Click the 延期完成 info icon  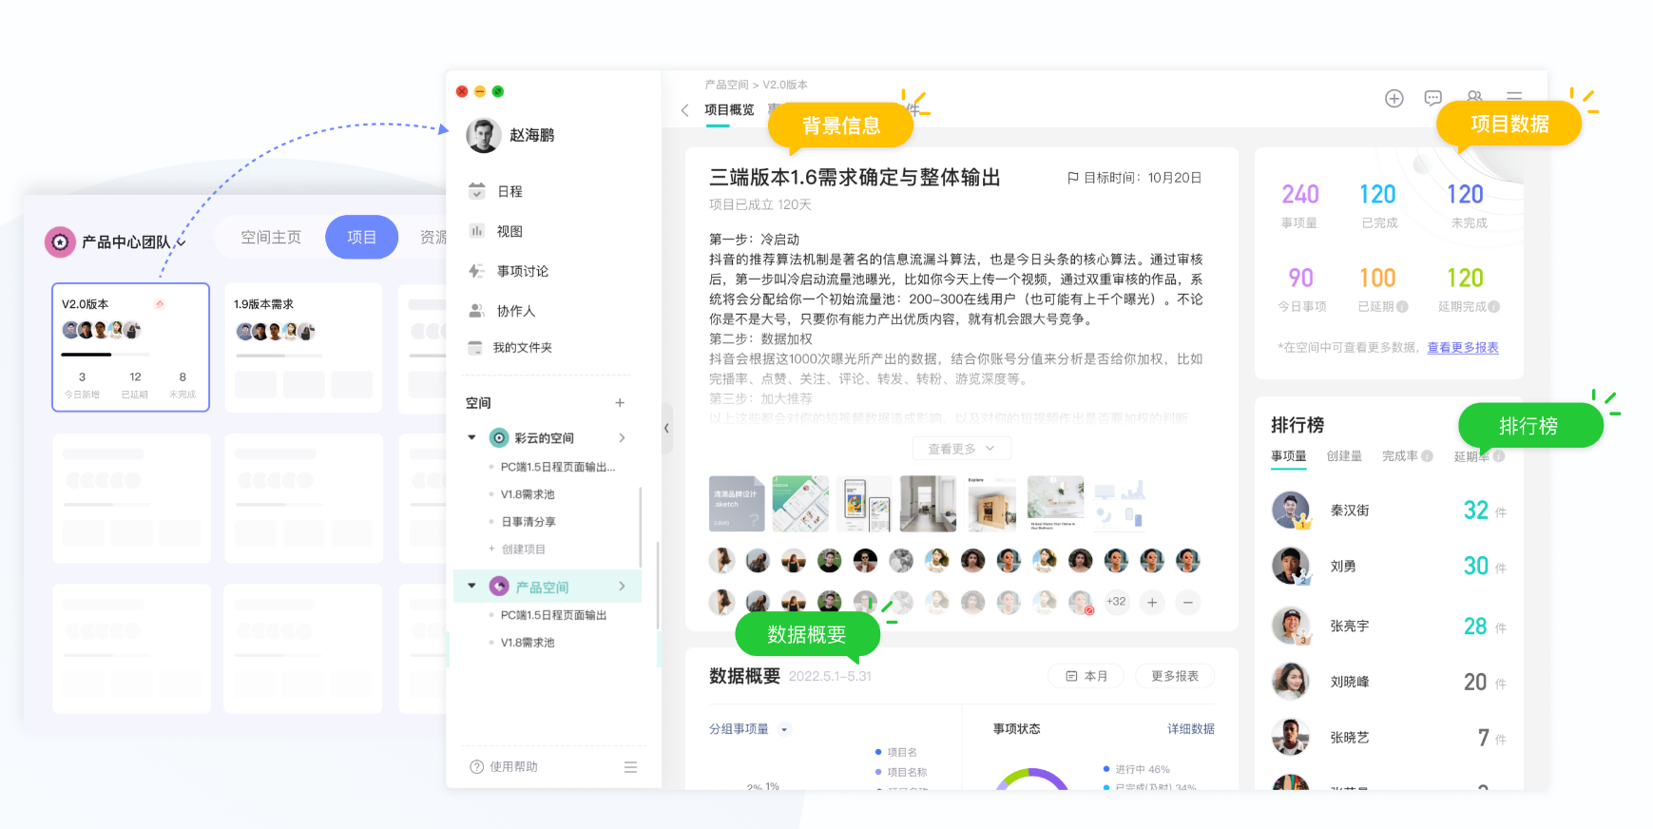[1494, 307]
